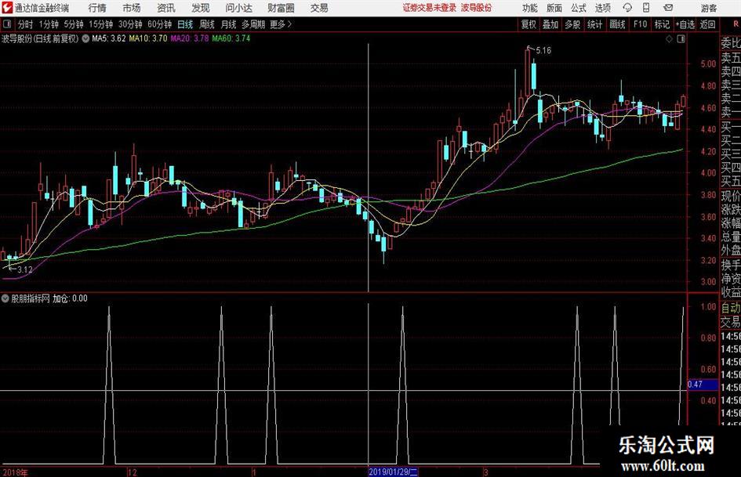Open the 市场 menu
741x477 pixels.
click(132, 8)
